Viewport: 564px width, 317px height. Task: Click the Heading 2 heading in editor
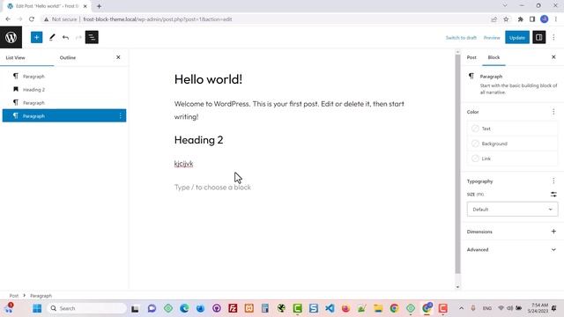tap(198, 140)
